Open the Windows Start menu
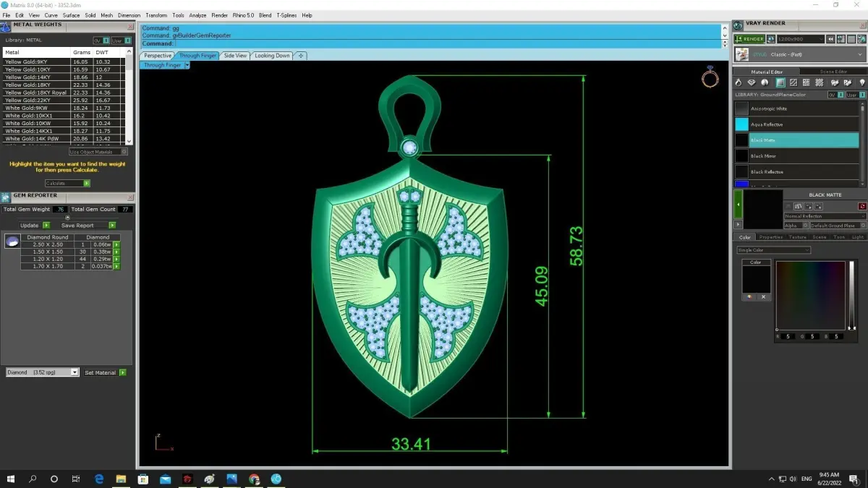This screenshot has height=488, width=868. tap(11, 479)
